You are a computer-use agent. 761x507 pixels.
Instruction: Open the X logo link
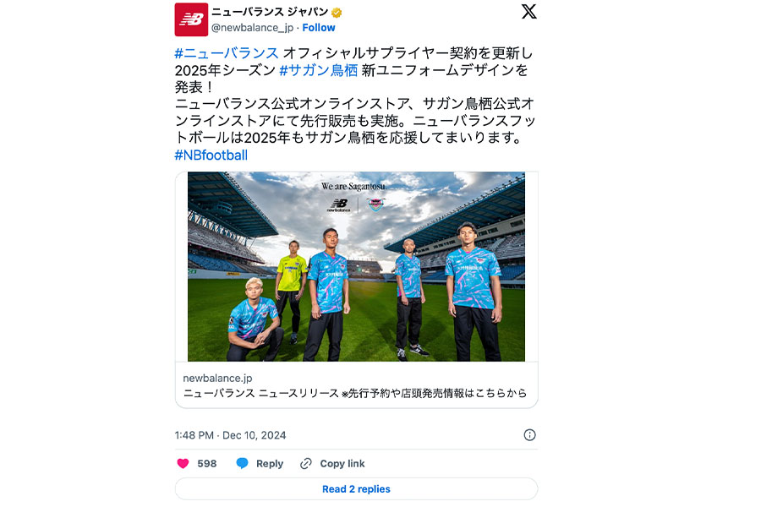[529, 11]
